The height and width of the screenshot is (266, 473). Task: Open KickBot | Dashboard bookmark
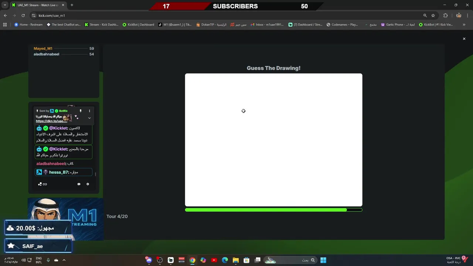click(x=138, y=25)
